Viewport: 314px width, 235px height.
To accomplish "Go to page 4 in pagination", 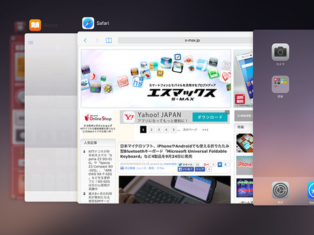I will click(x=166, y=130).
